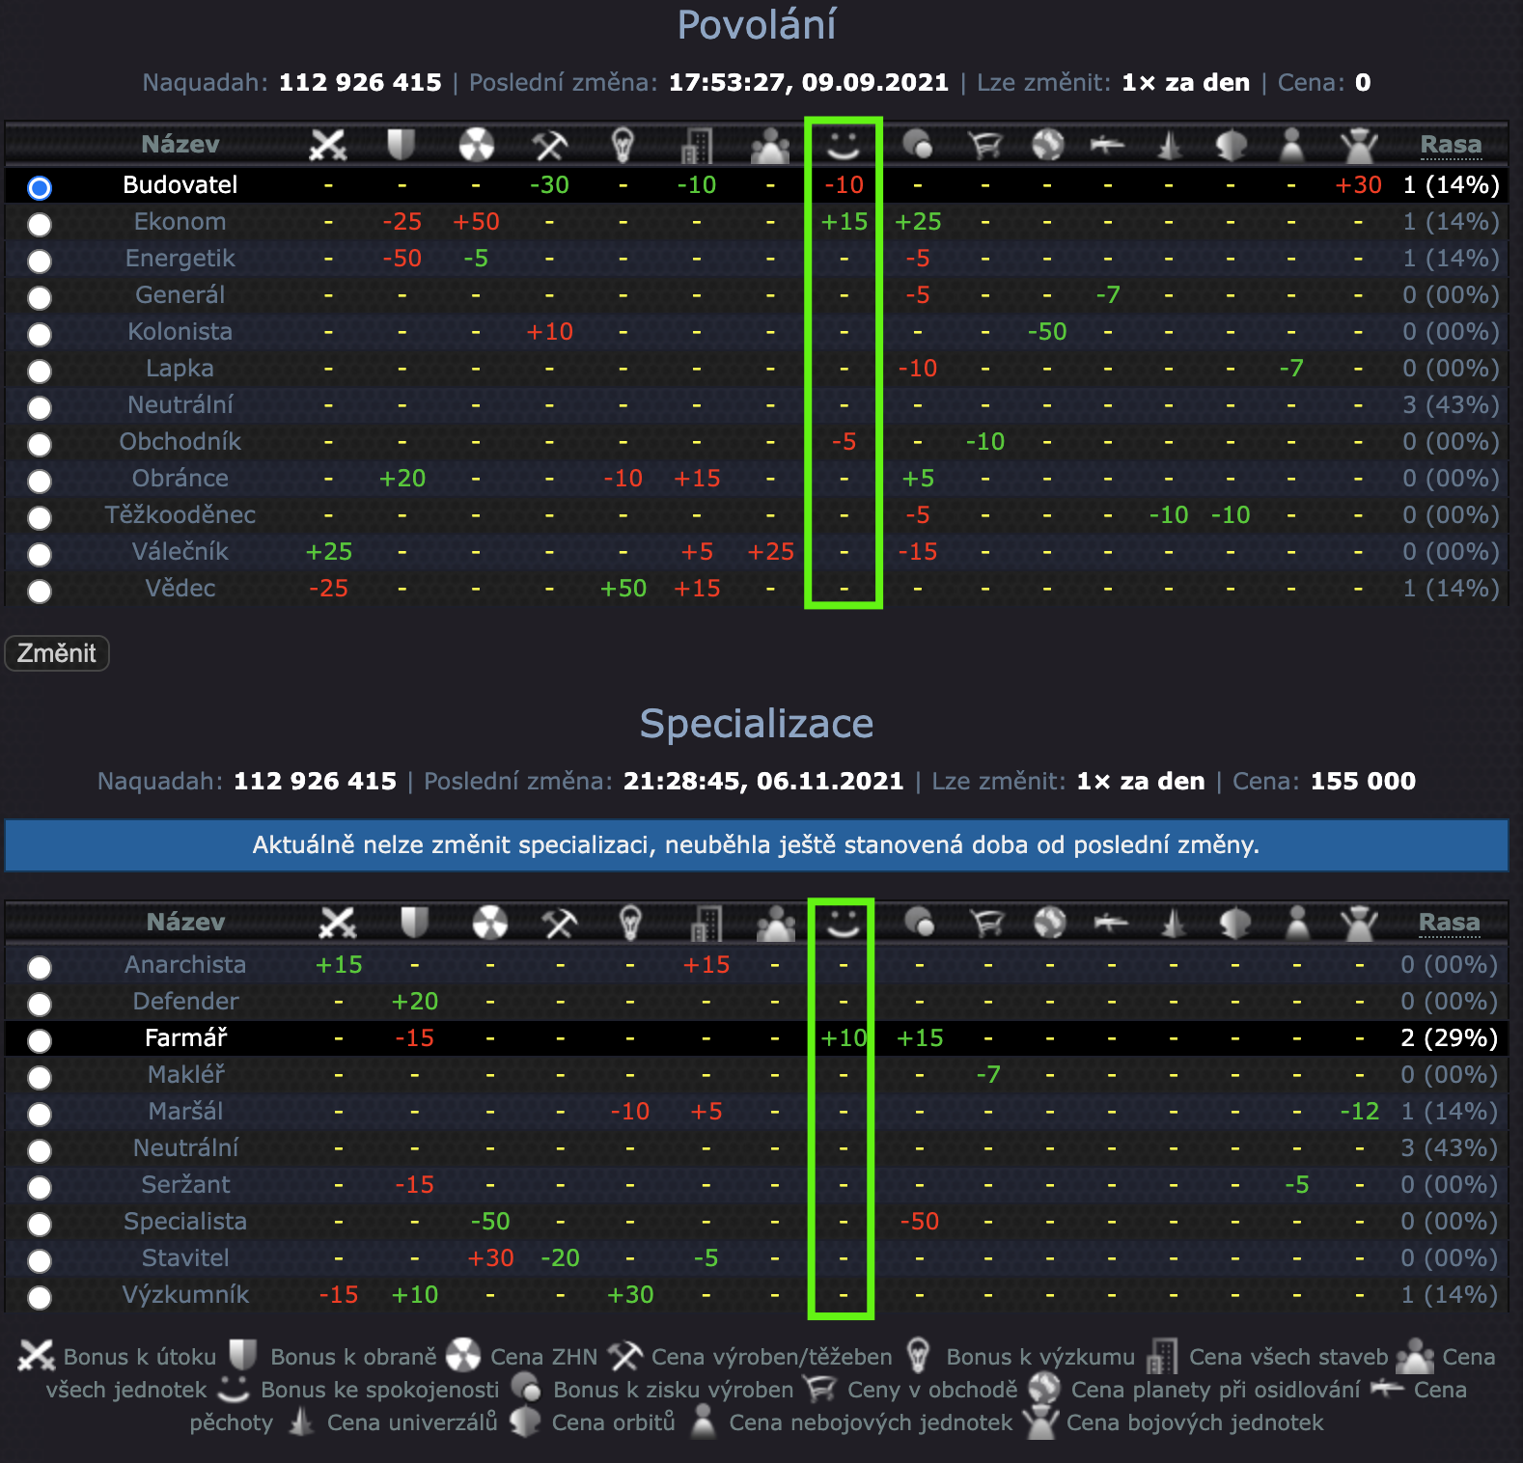Click the crossed swords attack icon in Povolání header

point(328,145)
